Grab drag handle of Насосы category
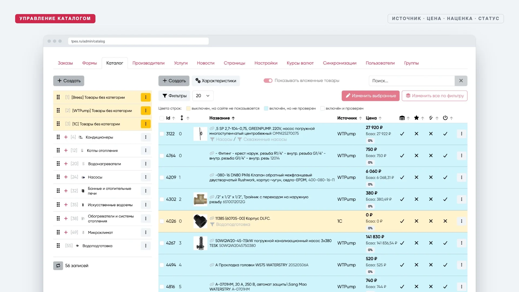Screen dimensions: 519x292 coord(58,177)
